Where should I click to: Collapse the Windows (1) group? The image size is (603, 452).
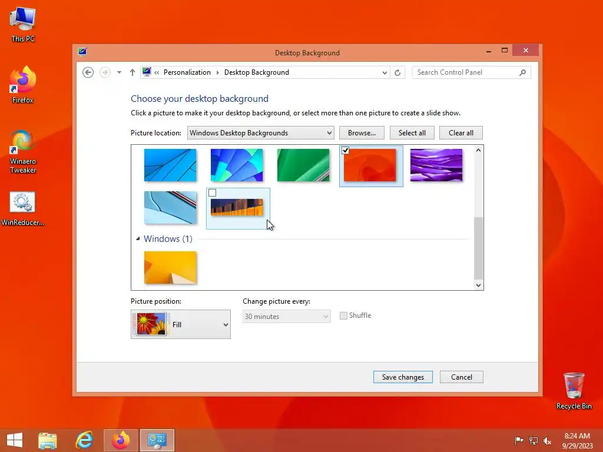(138, 239)
